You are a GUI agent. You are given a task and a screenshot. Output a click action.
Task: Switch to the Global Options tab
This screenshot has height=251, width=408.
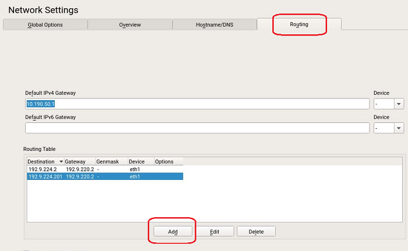coord(45,24)
